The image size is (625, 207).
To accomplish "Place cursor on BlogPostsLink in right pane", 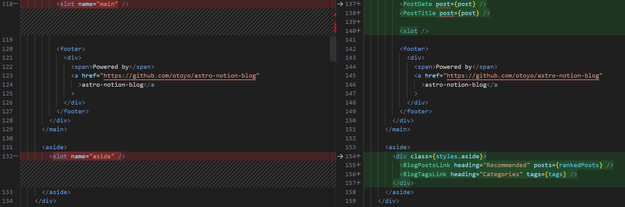I will click(426, 165).
